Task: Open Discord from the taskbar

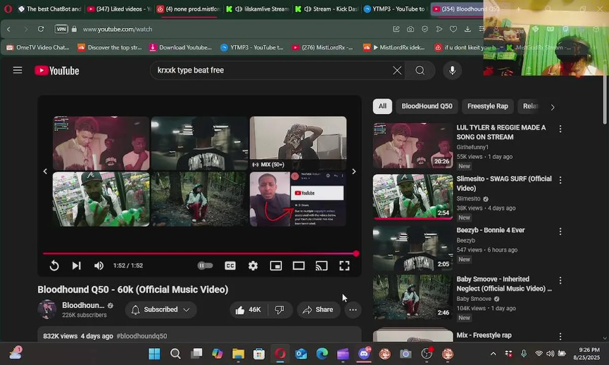Action: [364, 354]
